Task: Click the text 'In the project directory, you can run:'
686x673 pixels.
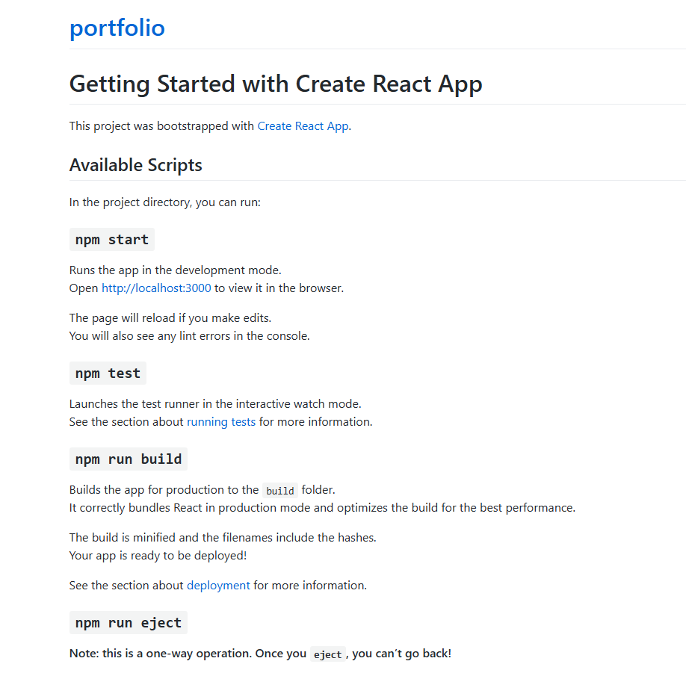Action: coord(165,202)
